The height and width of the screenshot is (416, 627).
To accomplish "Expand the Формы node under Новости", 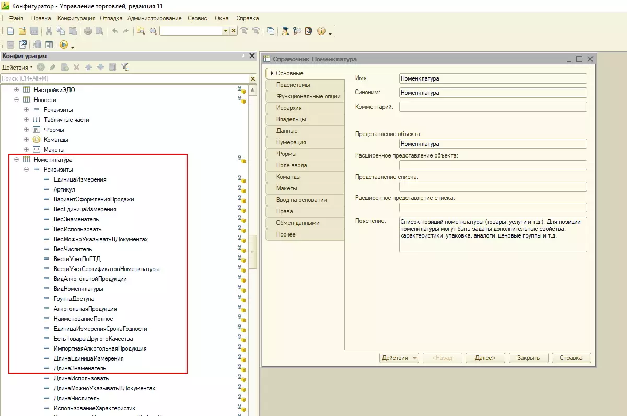I will pos(27,130).
